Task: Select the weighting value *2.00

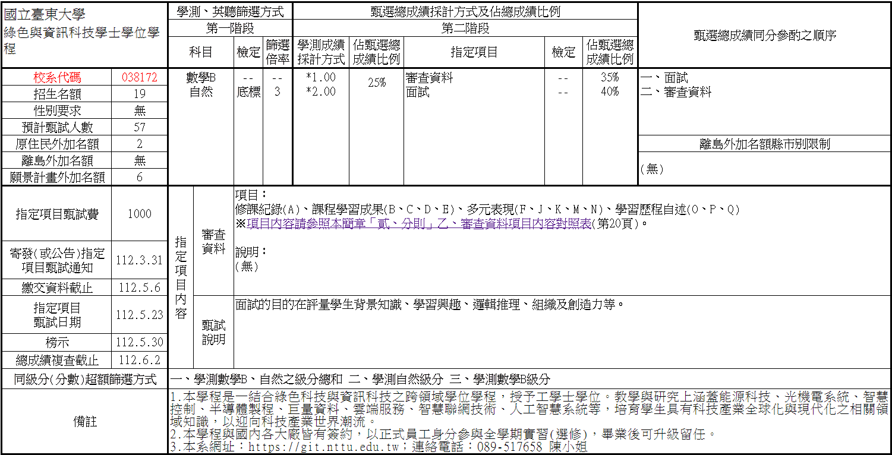Action: [x=321, y=91]
